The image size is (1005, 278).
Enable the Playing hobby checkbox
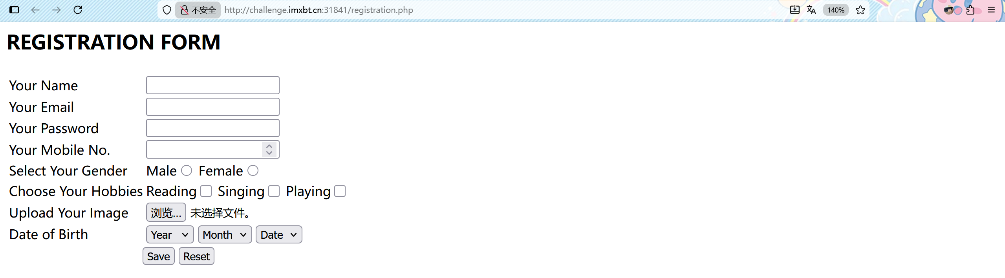[x=340, y=191]
